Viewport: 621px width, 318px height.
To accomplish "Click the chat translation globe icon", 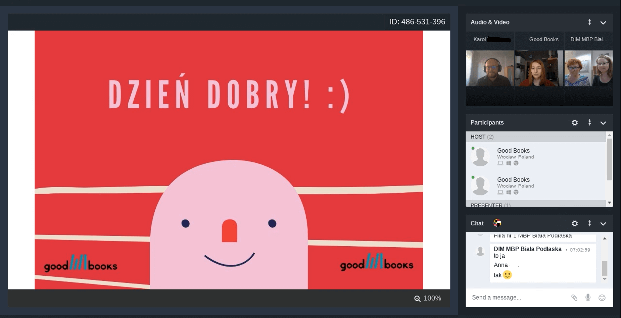I will coord(497,223).
